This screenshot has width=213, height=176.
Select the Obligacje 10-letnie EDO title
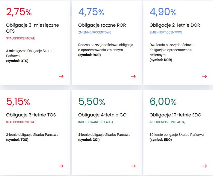point(175,115)
